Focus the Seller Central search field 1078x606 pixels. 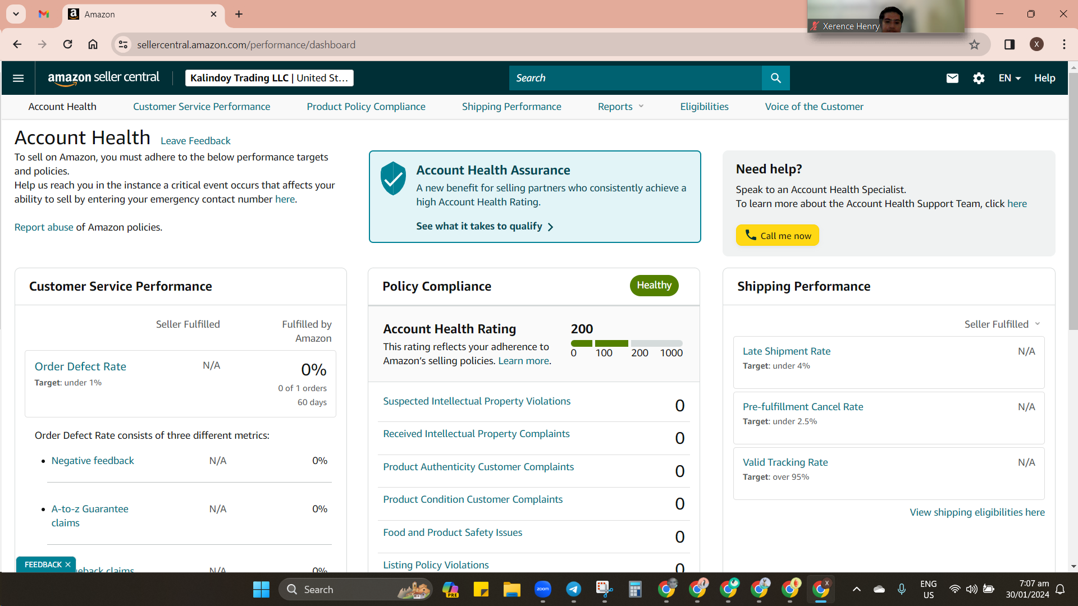click(635, 78)
